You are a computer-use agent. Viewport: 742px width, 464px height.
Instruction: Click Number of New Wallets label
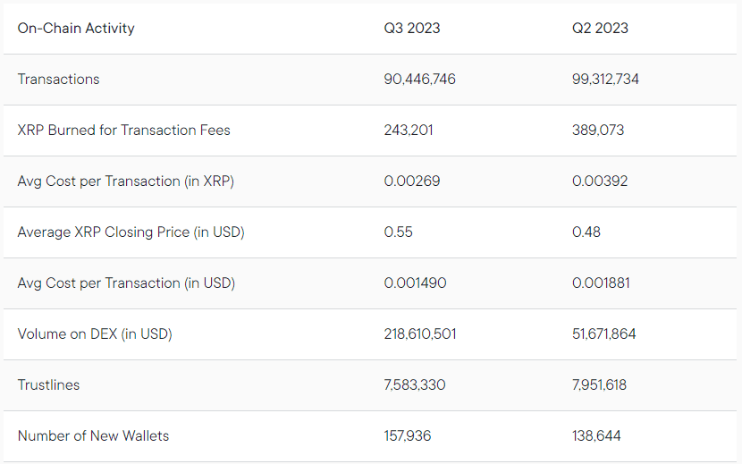click(93, 436)
